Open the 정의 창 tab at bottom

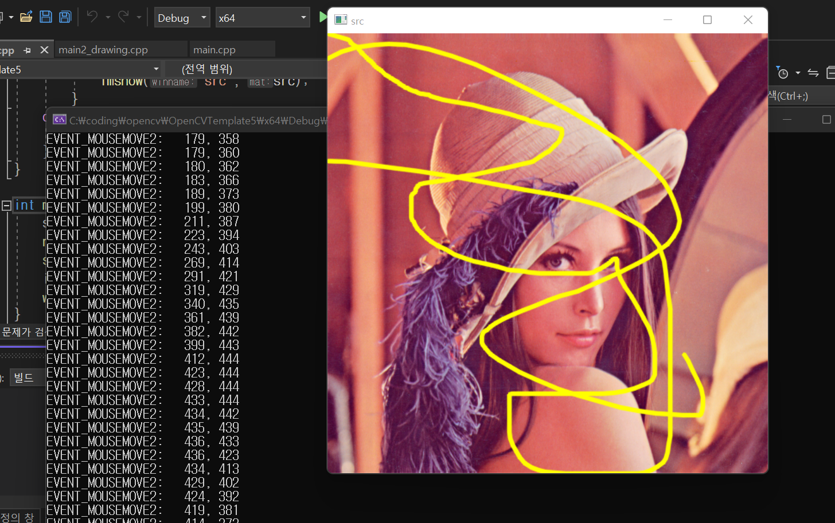(x=17, y=517)
